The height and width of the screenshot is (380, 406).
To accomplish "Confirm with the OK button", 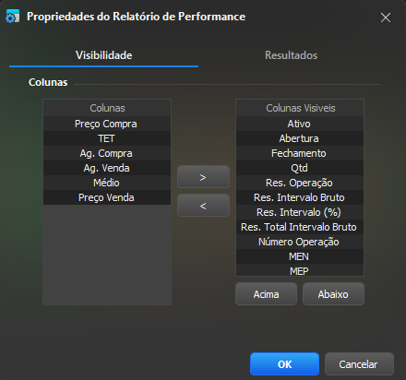I will (284, 364).
